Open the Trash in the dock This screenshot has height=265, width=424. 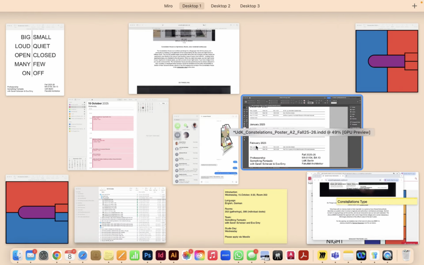[406, 255]
